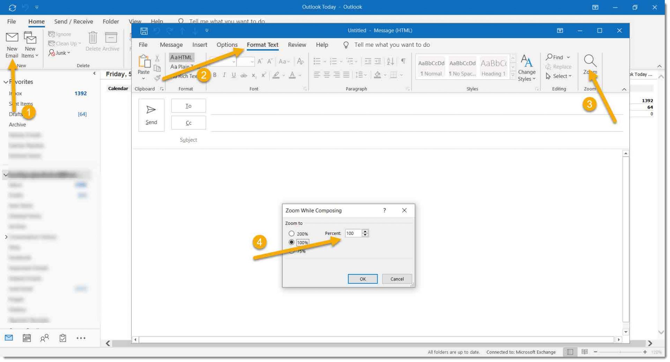670x362 pixels.
Task: Click the Grow Font icon
Action: [260, 61]
